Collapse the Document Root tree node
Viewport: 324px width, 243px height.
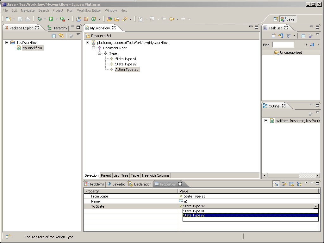tap(94, 48)
